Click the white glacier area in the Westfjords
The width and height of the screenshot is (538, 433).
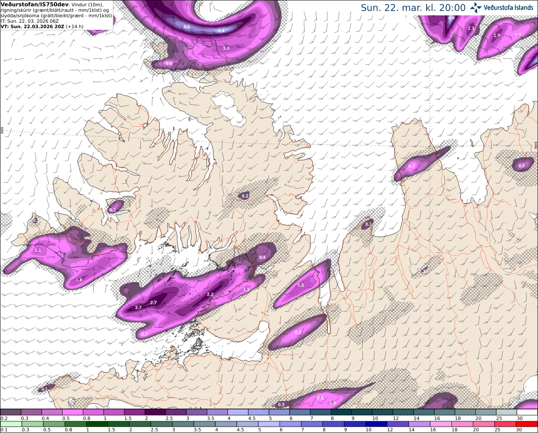click(229, 109)
